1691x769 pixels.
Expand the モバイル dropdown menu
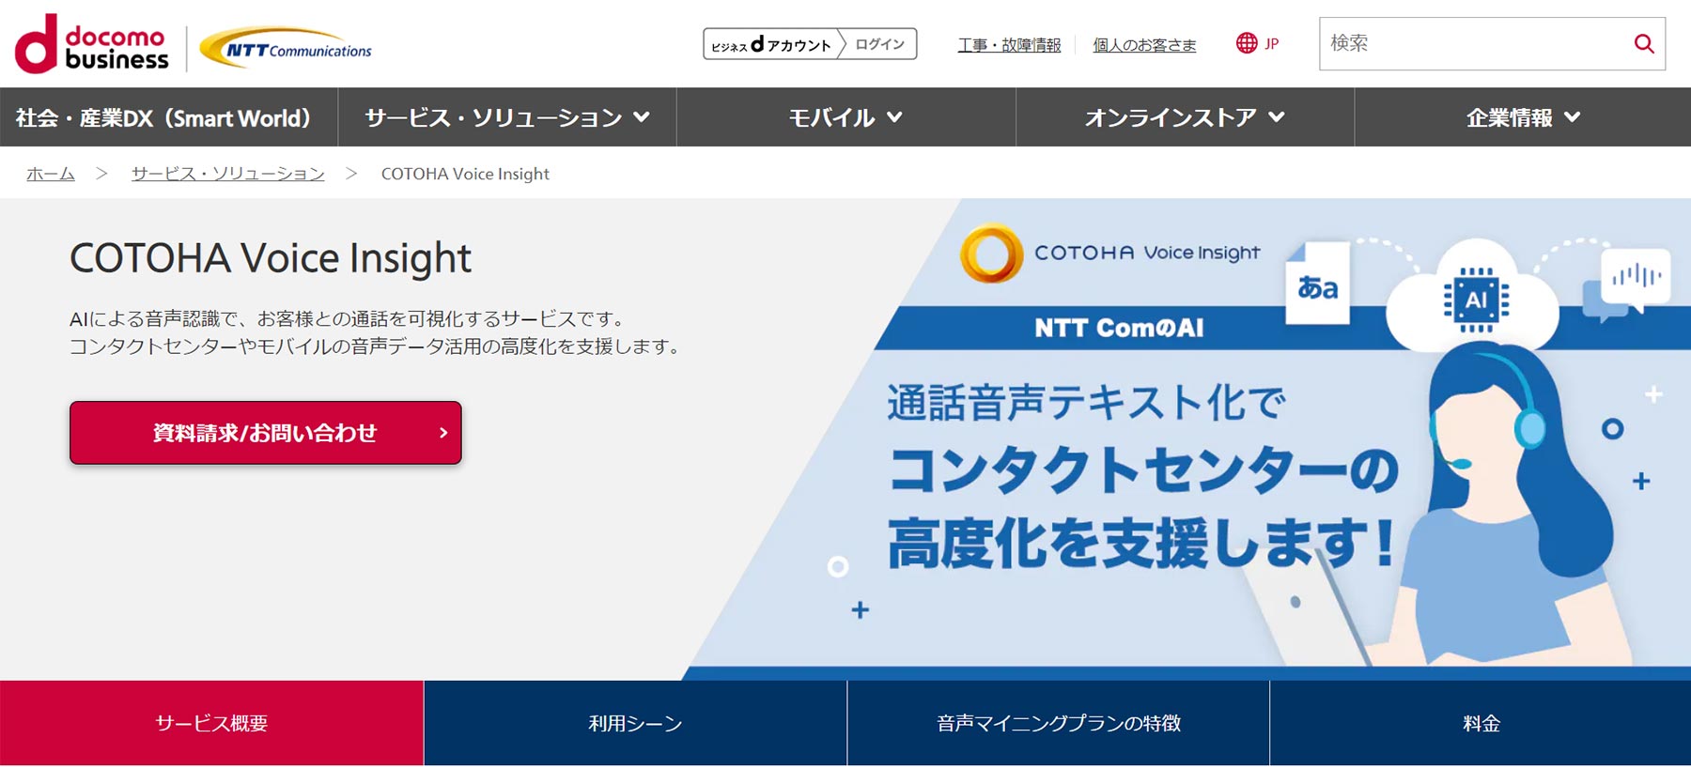click(x=845, y=117)
